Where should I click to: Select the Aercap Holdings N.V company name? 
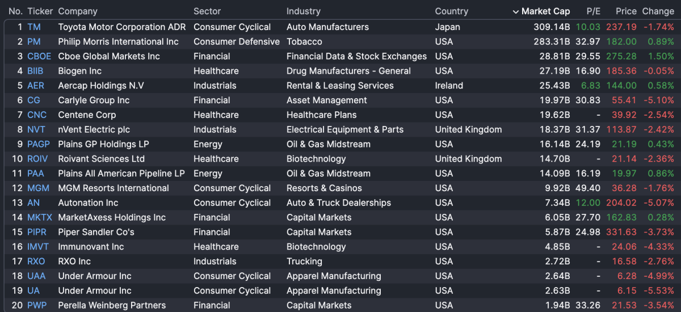pyautogui.click(x=101, y=86)
